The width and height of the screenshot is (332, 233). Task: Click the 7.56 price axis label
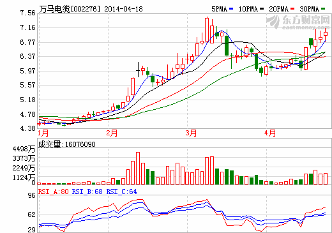[x=27, y=13]
